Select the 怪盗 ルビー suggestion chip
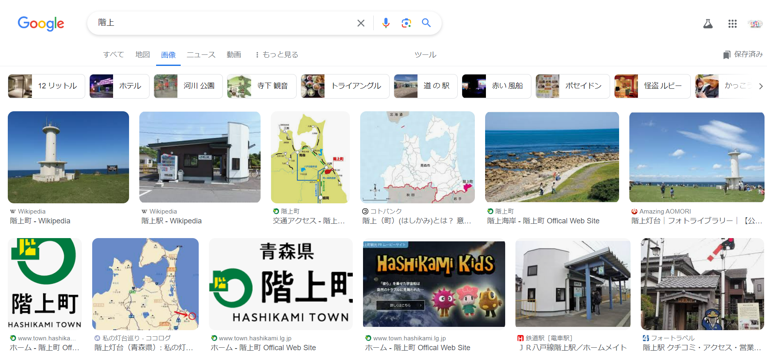The height and width of the screenshot is (351, 767). point(652,86)
